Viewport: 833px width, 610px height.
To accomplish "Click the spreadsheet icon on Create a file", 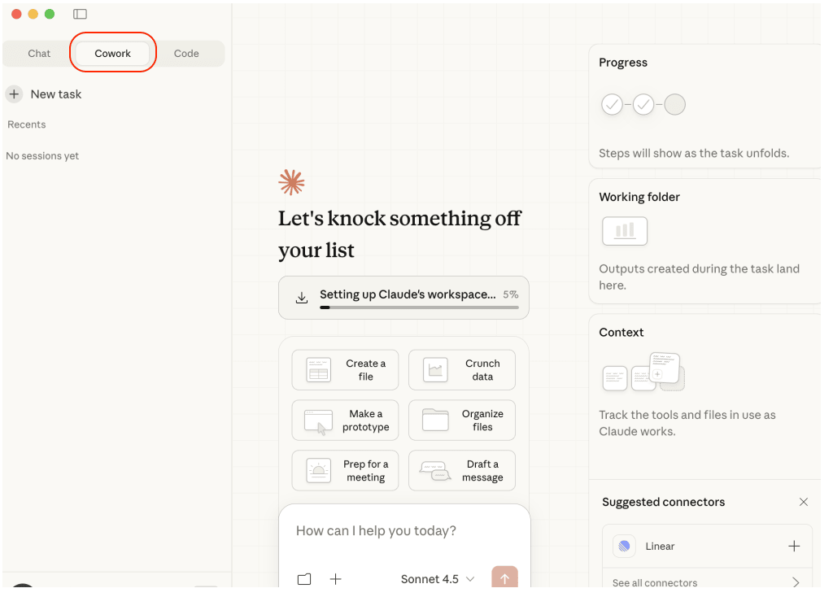I will click(x=319, y=370).
